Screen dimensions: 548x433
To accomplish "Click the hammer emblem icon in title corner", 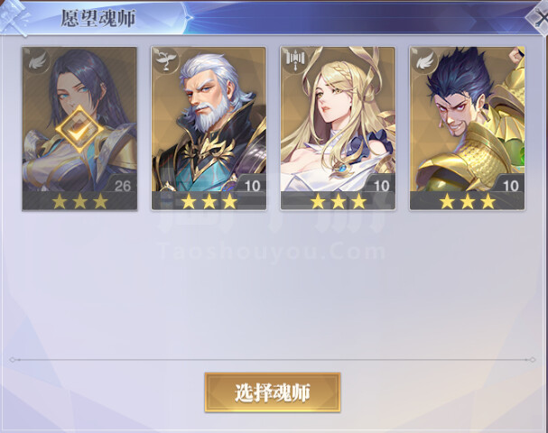I will (x=14, y=17).
